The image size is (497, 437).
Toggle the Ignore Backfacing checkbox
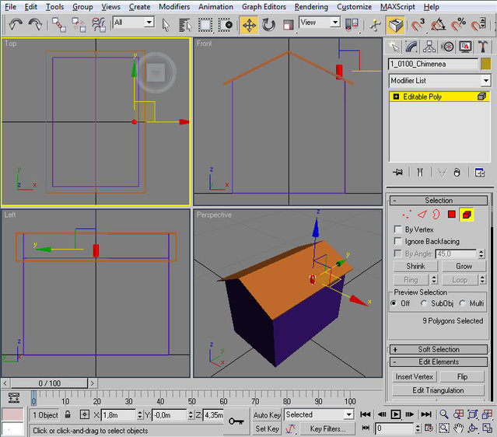(398, 242)
